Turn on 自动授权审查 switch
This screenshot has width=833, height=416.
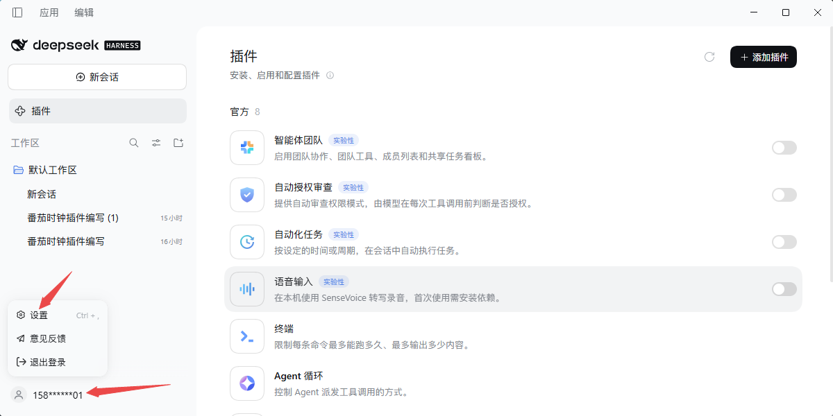tap(784, 195)
